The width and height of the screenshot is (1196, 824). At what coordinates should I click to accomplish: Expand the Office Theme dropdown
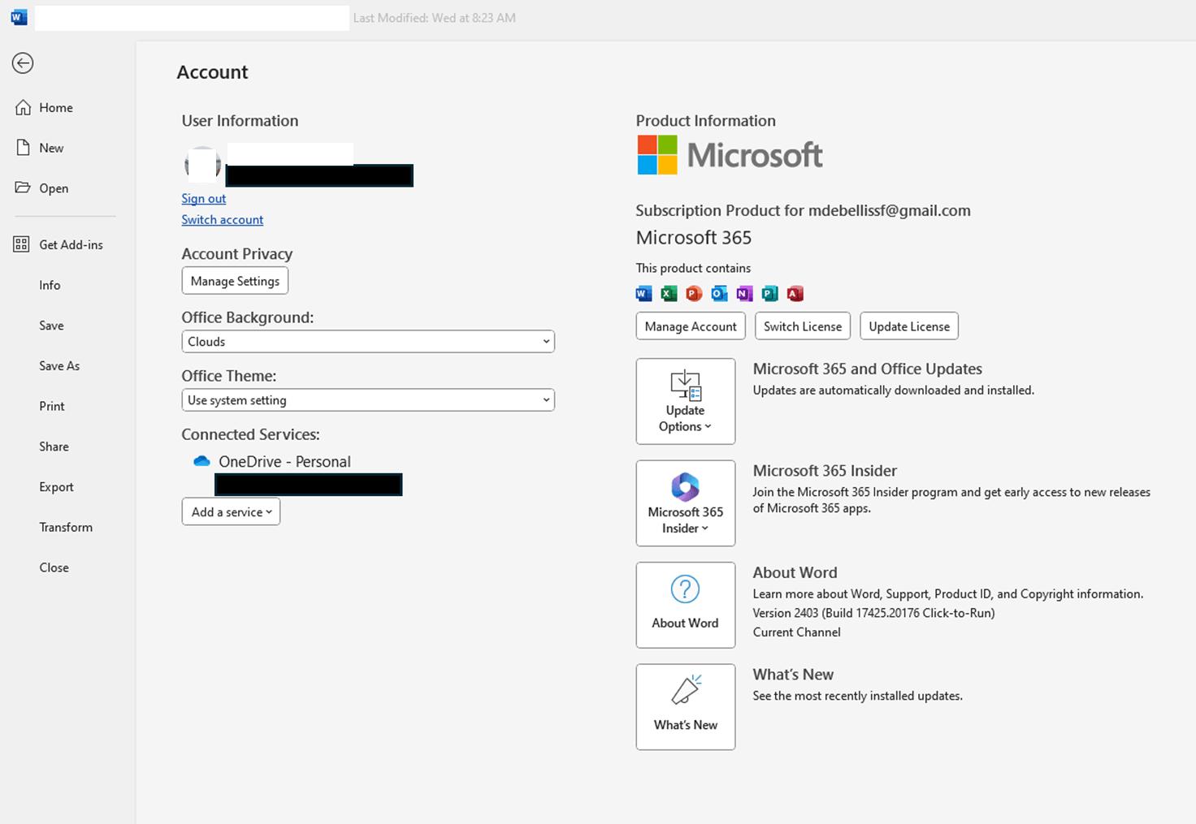coord(368,400)
